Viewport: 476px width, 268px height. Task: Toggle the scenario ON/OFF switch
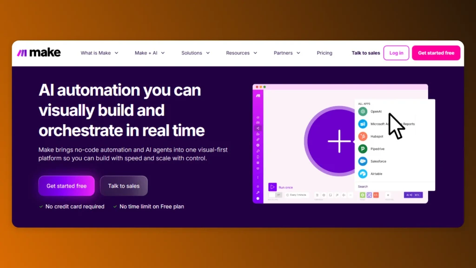pos(274,194)
